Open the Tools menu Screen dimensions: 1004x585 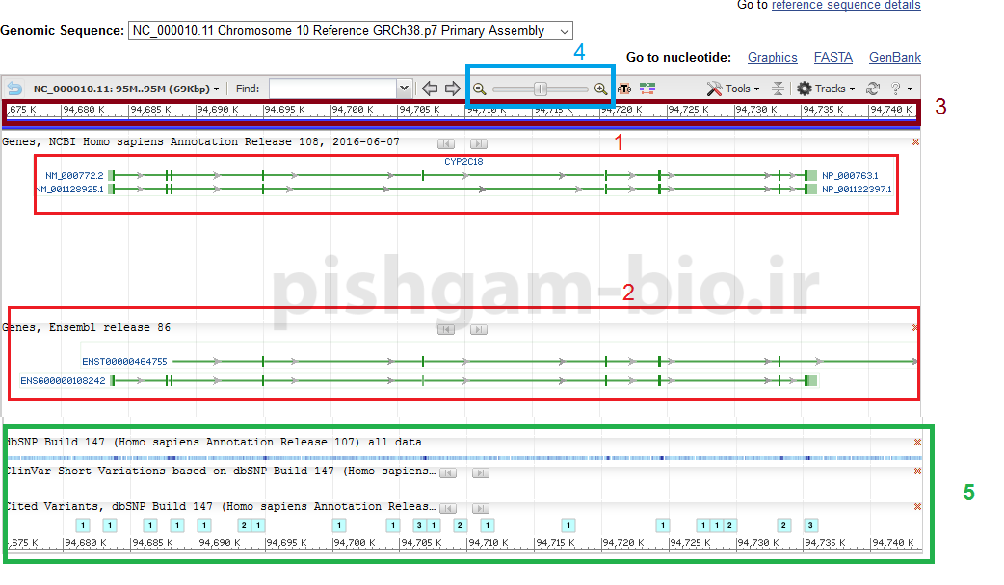pos(732,89)
